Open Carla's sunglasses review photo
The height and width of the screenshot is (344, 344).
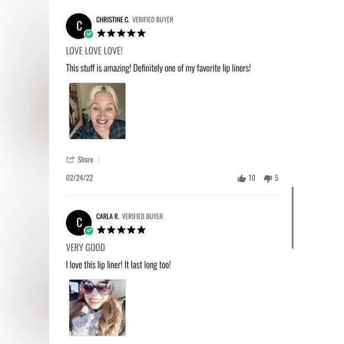[x=97, y=308]
